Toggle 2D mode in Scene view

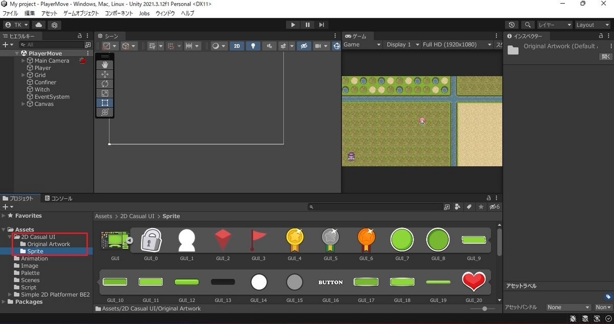coord(236,46)
